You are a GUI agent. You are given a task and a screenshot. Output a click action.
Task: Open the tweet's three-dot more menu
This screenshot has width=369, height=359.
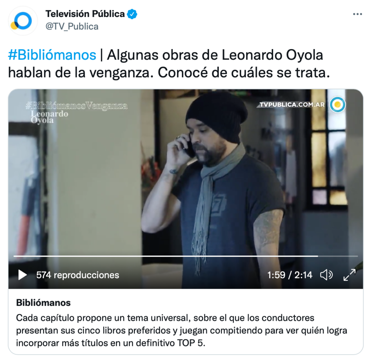357,14
